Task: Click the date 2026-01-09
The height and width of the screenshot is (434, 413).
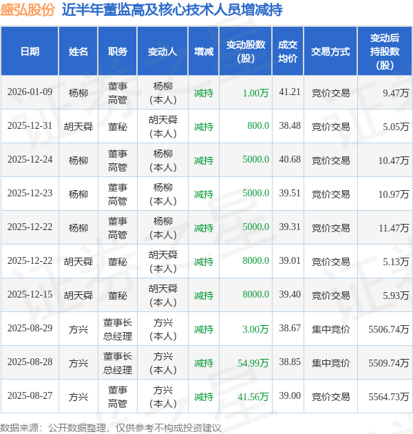Action: point(30,92)
